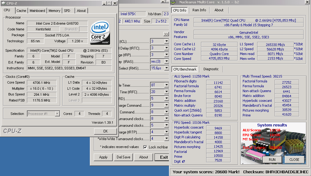The height and width of the screenshot is (176, 311).
Task: Click the Mem read value '8071 Mb/s'
Action: coord(275,54)
